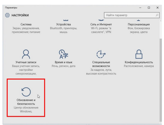Open the Персонализация category
Viewport: 164px width, 125px height.
pos(139,24)
